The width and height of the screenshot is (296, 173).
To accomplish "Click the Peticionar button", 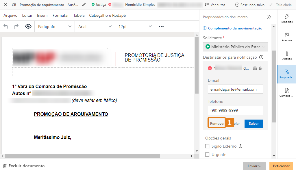I will [281, 166].
